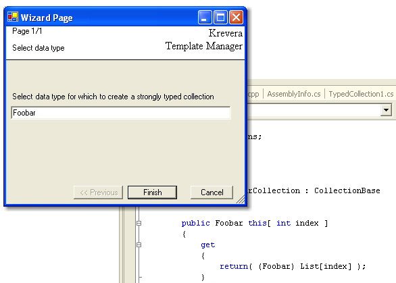Click the wizard's resize grip corner
396x283 pixels.
[x=241, y=199]
